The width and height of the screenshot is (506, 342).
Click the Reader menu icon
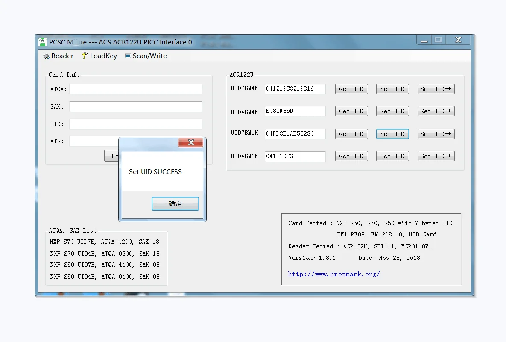(46, 56)
